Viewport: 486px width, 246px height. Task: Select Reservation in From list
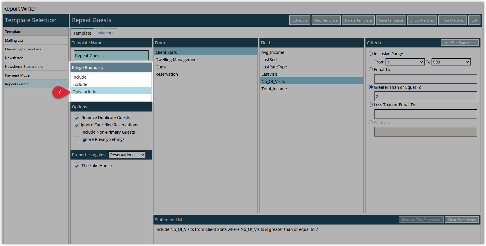pyautogui.click(x=206, y=74)
